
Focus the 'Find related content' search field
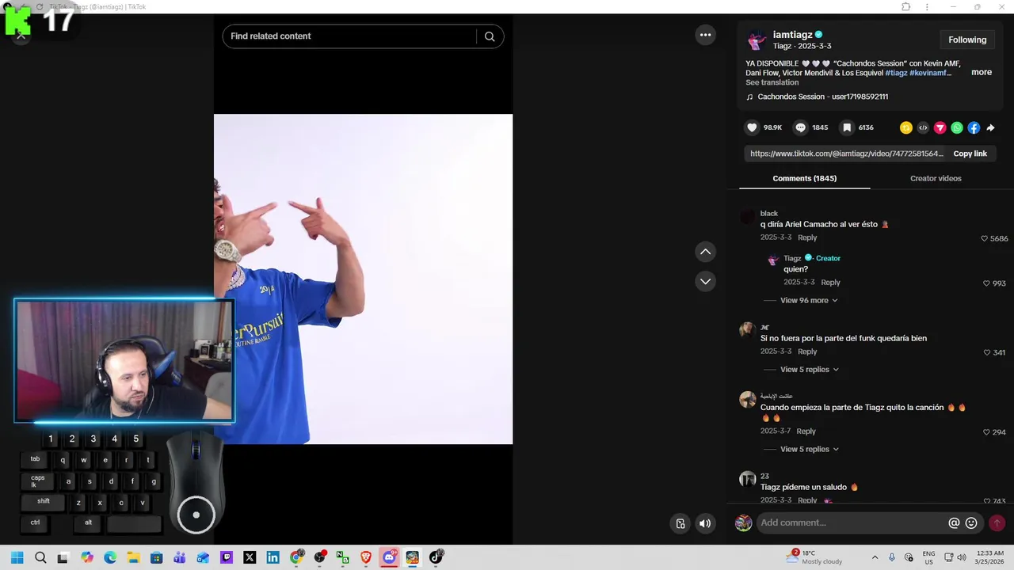click(353, 36)
